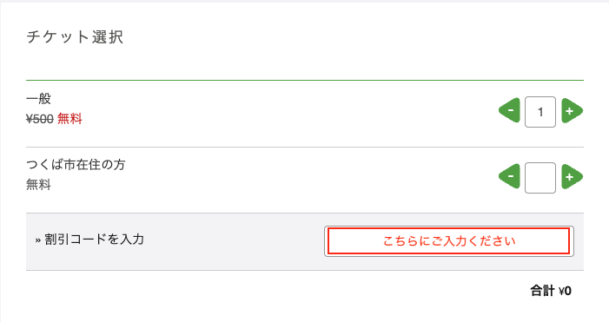Select the 一般 quantity box showing 1

[540, 112]
